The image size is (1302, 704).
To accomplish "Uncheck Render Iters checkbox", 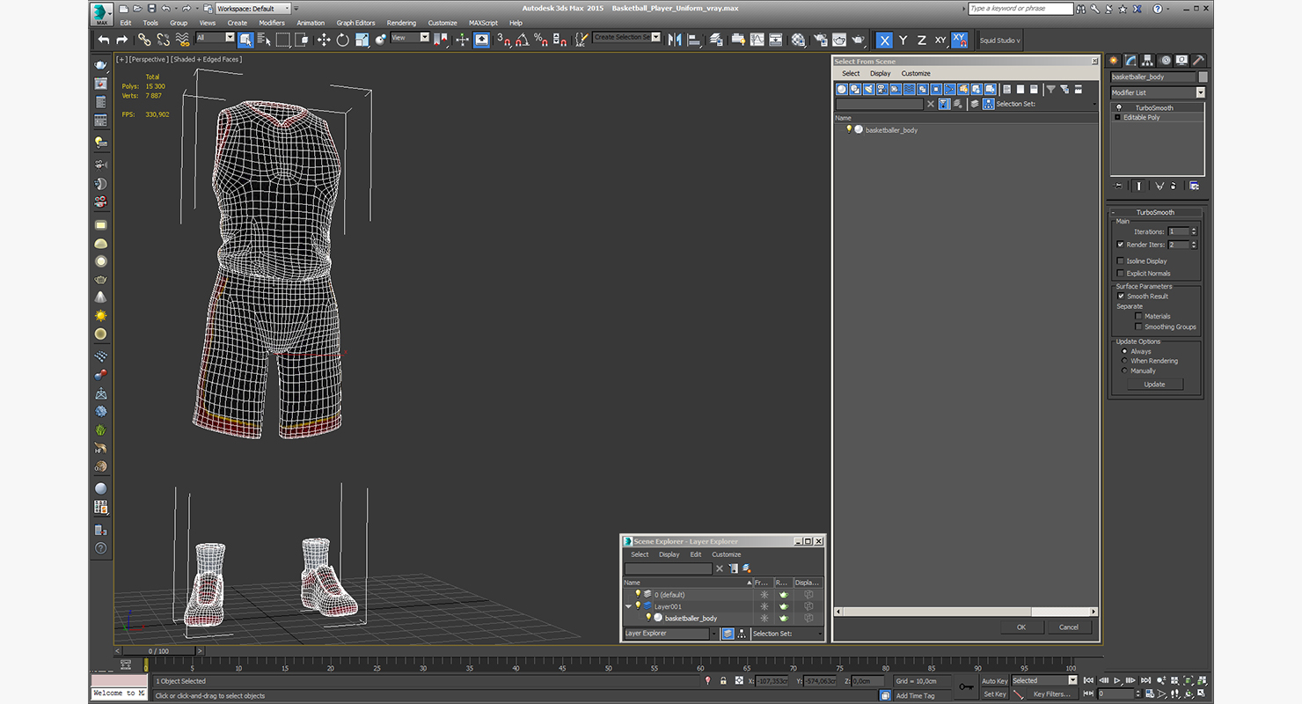I will [x=1120, y=245].
